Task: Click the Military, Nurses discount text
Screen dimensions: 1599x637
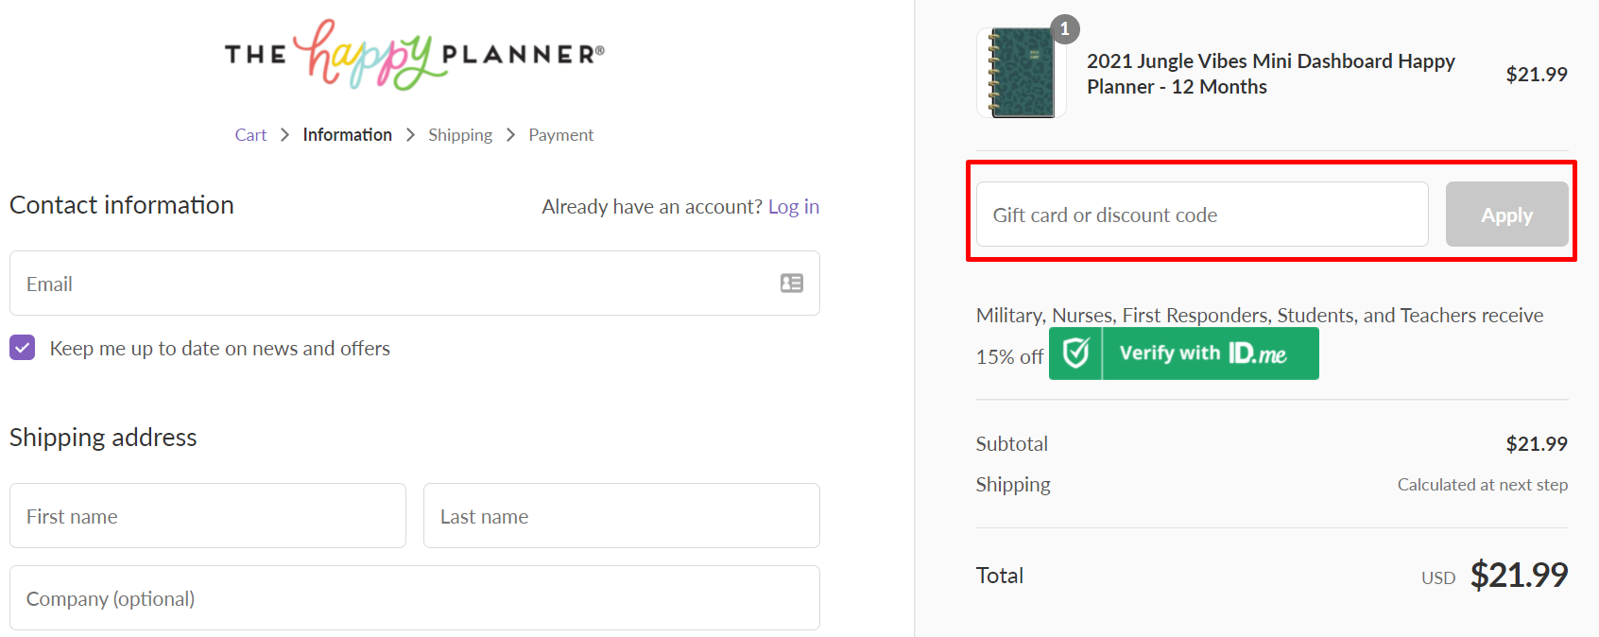Action: click(x=1260, y=316)
